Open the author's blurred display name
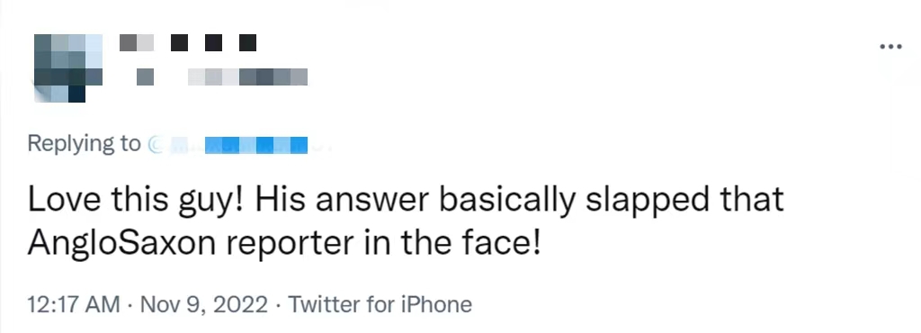 [188, 43]
